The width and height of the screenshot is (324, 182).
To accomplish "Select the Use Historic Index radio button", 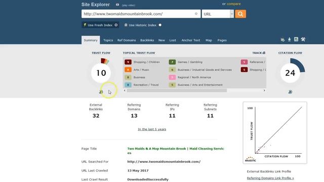I will (x=160, y=25).
